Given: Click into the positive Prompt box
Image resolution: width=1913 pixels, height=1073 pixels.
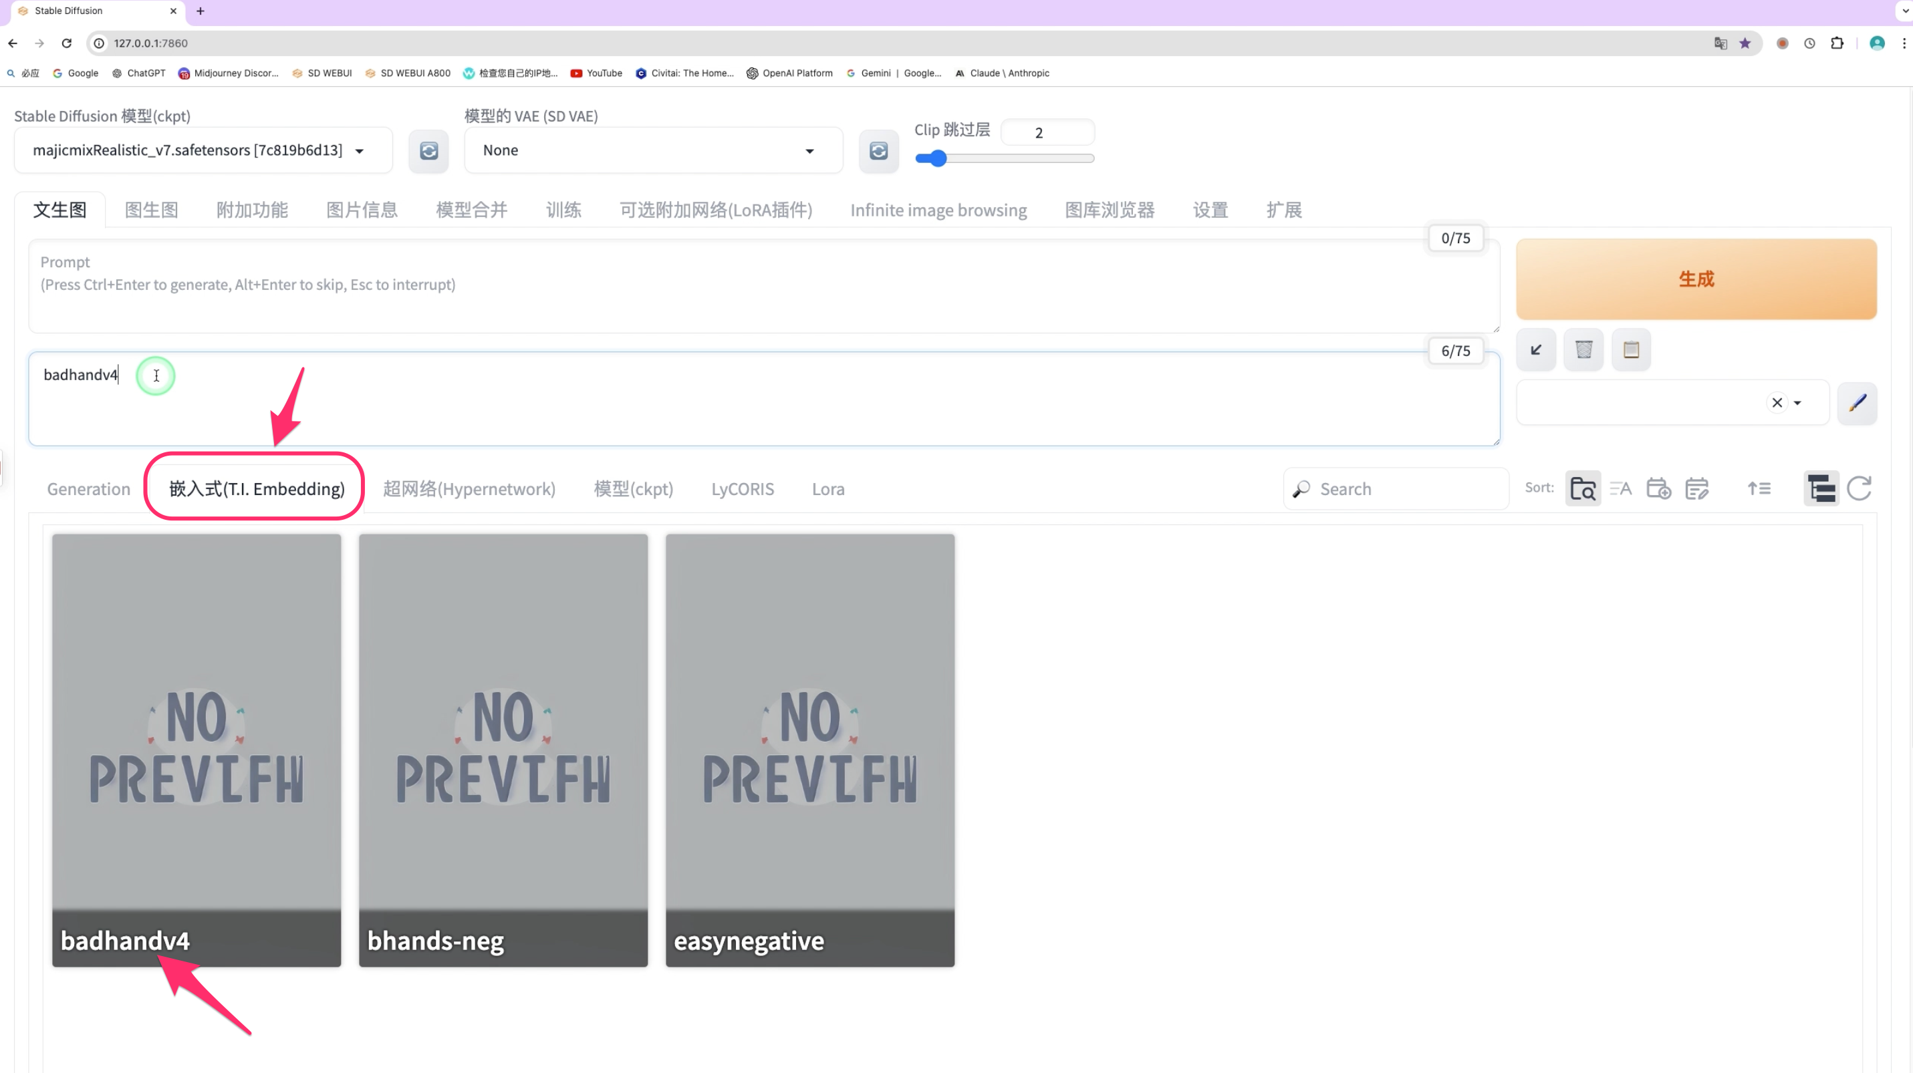Looking at the screenshot, I should (763, 287).
